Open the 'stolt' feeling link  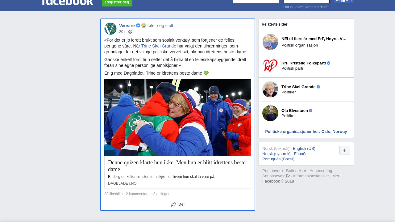click(169, 26)
